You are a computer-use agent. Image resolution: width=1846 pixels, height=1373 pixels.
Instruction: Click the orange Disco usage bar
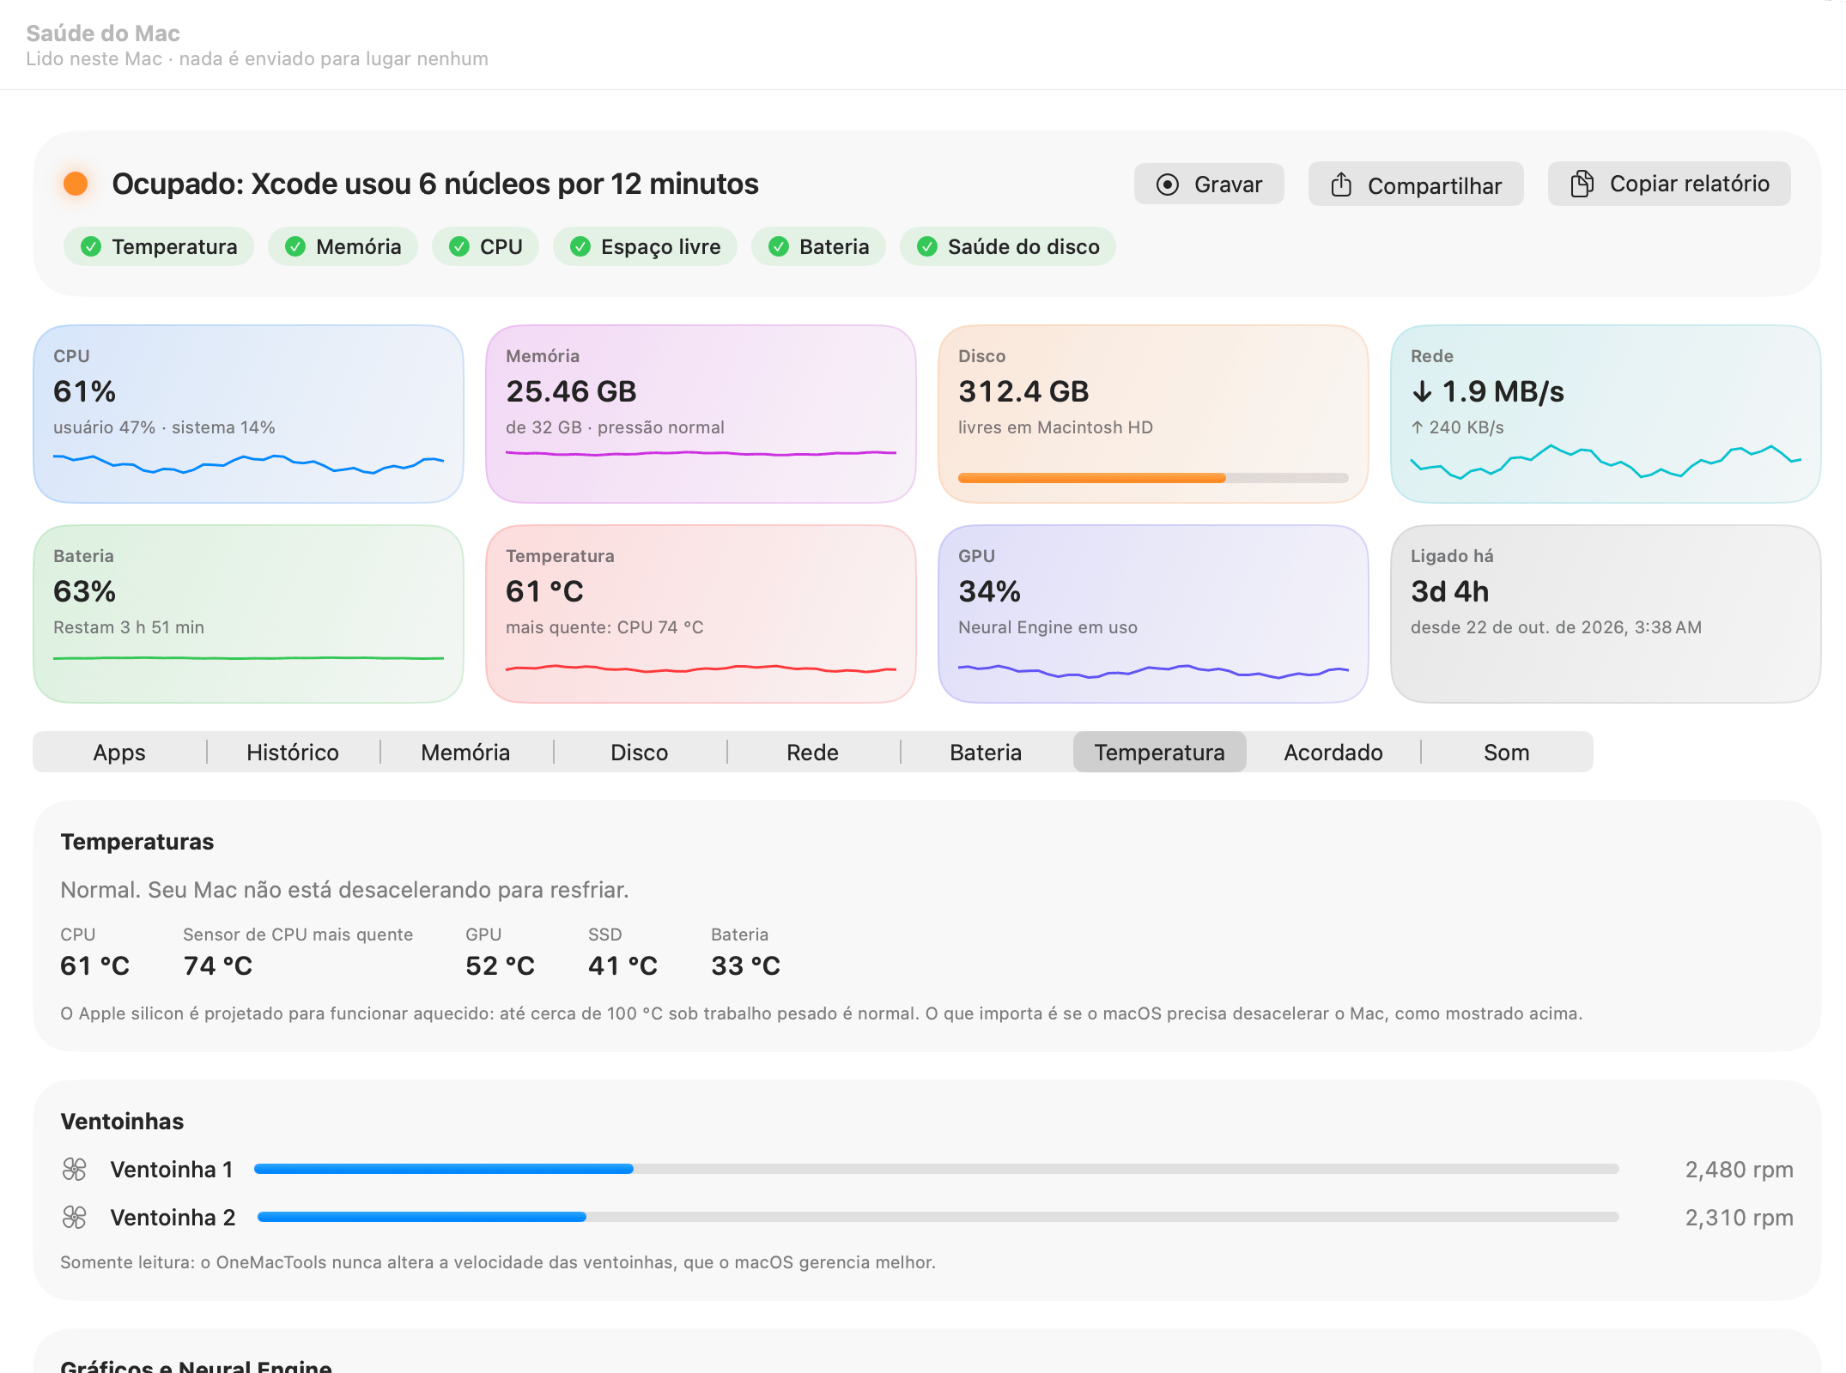pyautogui.click(x=1153, y=478)
